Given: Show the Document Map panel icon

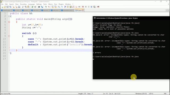Looking at the screenshot, I should click(x=70, y=7).
